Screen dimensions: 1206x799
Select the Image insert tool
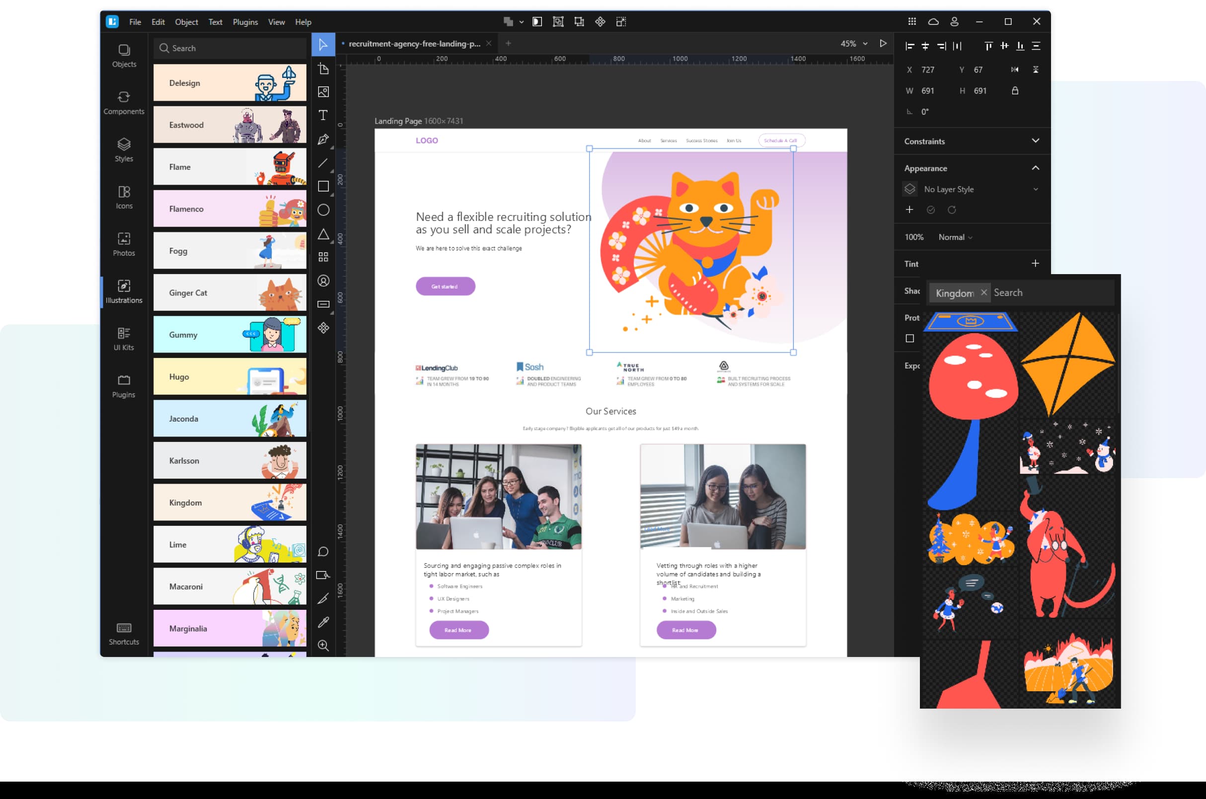coord(323,92)
